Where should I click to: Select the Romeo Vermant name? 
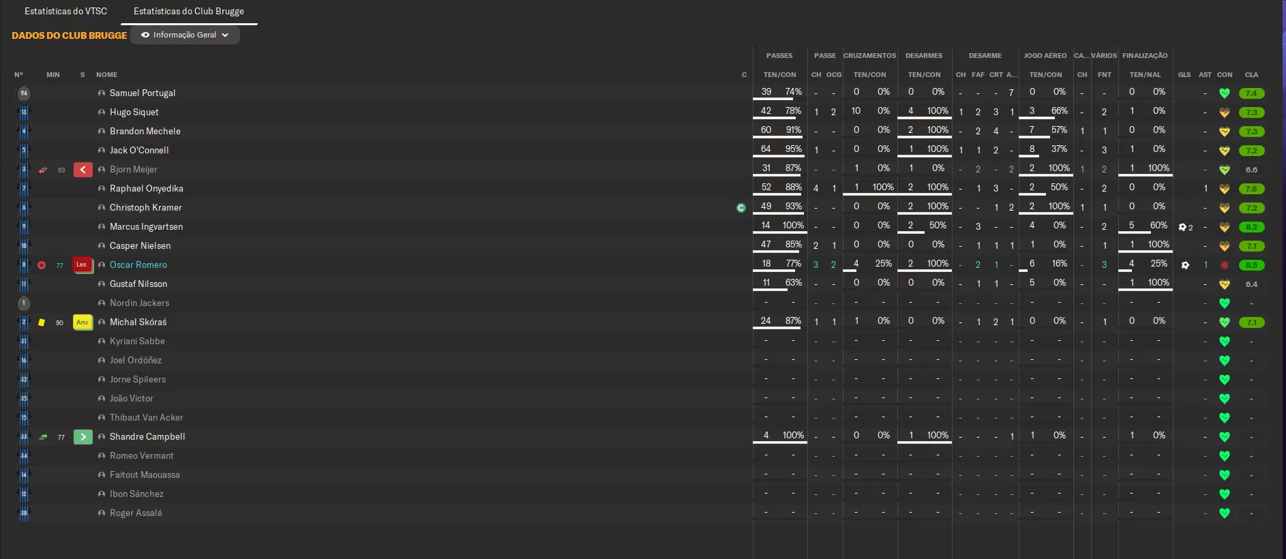[x=142, y=456]
